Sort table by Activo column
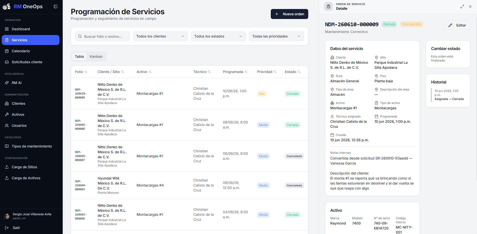 tap(144, 72)
